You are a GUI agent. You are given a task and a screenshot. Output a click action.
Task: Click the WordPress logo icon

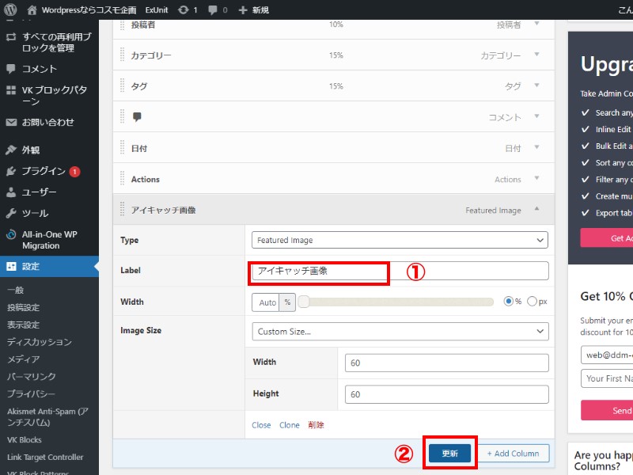click(x=10, y=9)
